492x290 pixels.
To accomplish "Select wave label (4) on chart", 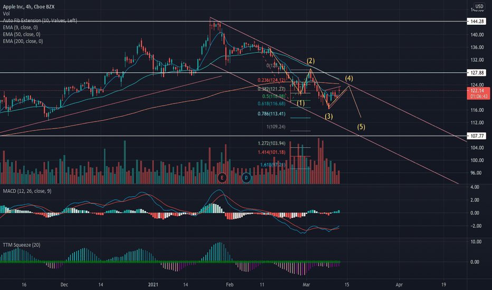I will [x=349, y=78].
